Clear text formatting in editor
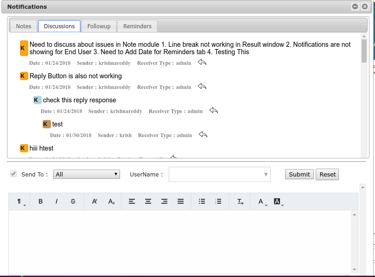 240,201
